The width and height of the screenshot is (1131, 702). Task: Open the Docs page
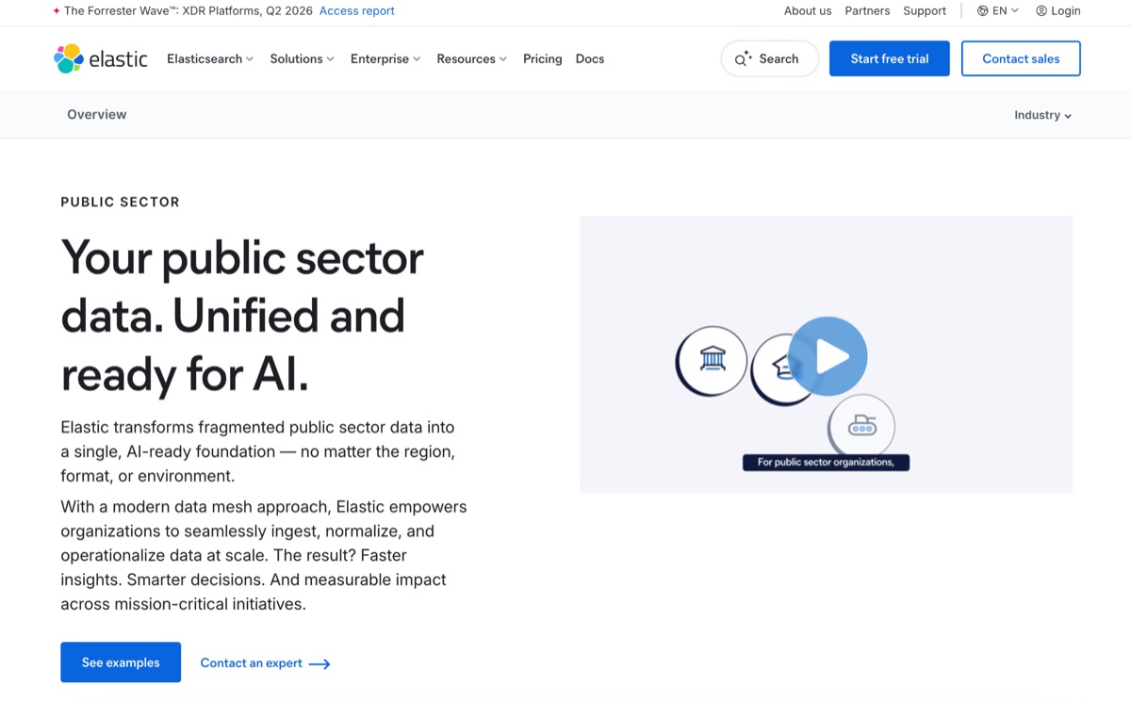pos(590,58)
